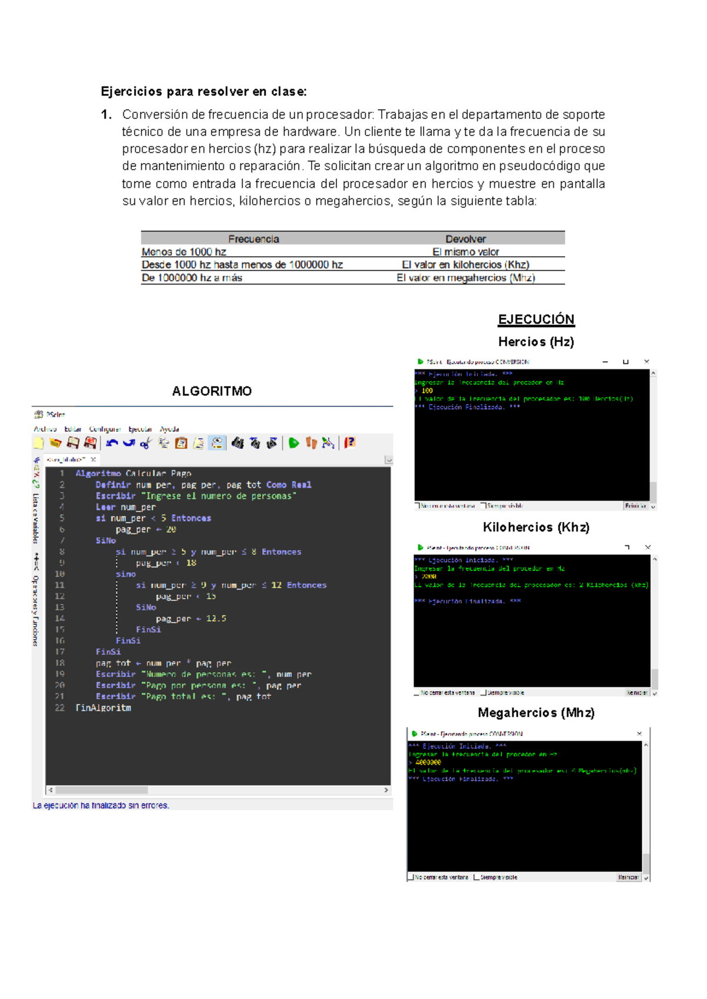
Task: Click the Undo arrow icon
Action: click(x=112, y=443)
